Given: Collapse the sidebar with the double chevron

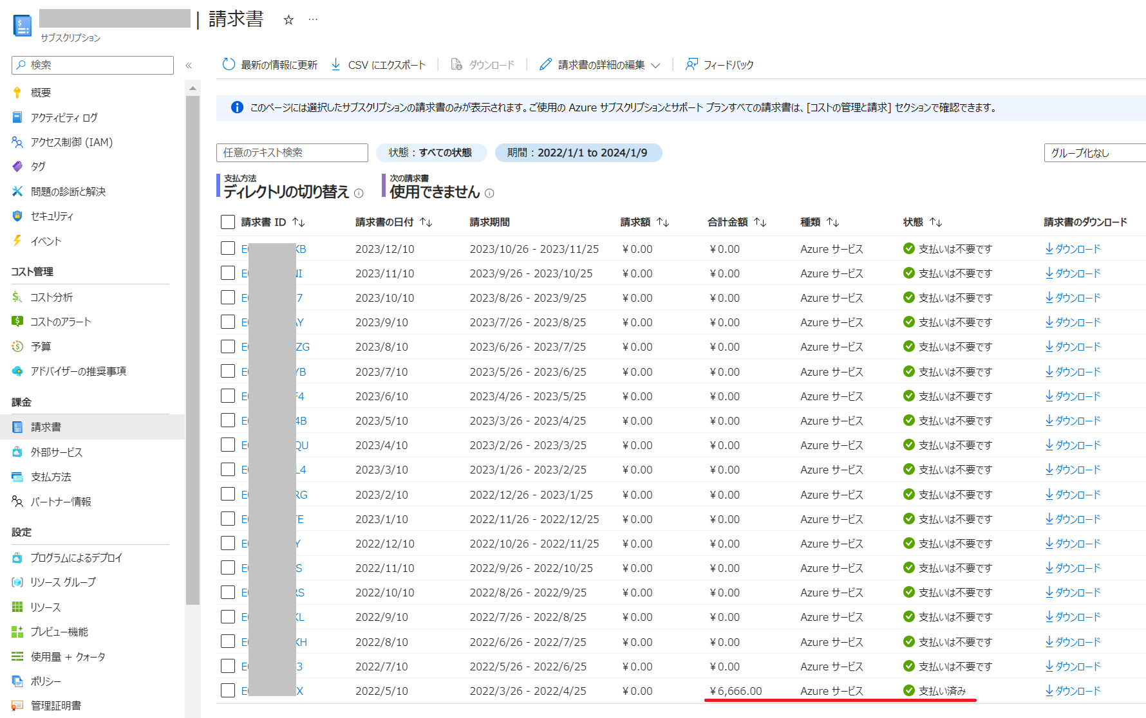Looking at the screenshot, I should [x=189, y=65].
